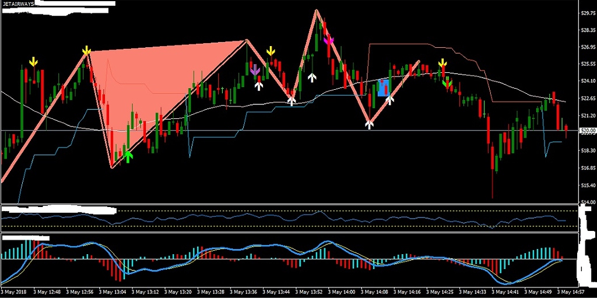Viewport: 597px width, 298px height.
Task: Click the 514.00 price axis label
Action: (x=587, y=202)
